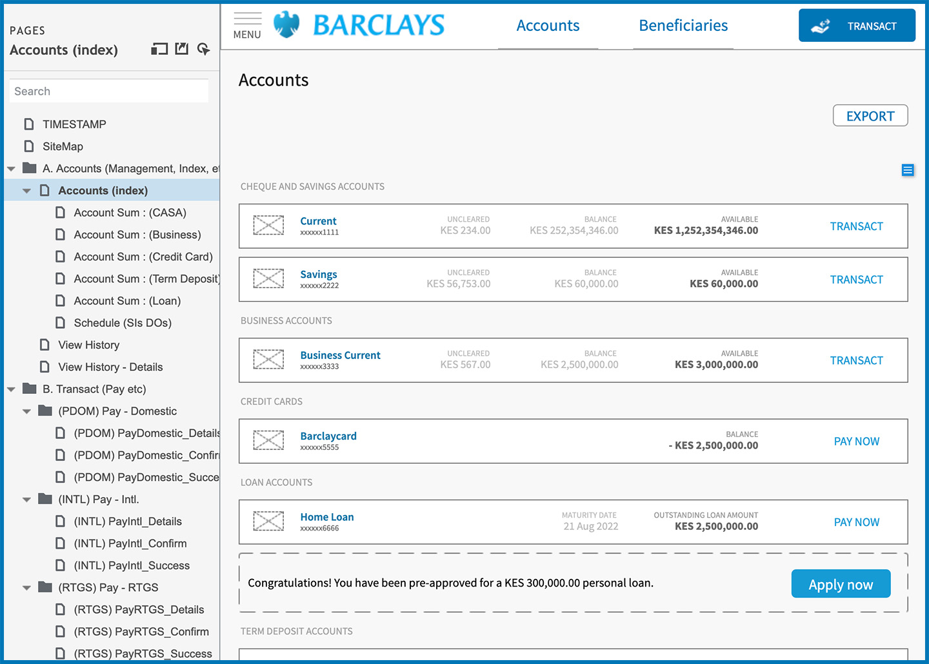Click the A. Accounts folder icon

tap(29, 168)
